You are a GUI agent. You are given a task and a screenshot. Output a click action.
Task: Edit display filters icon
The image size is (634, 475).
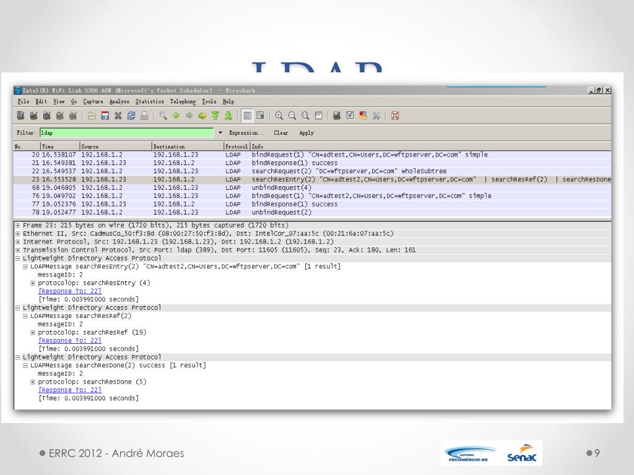point(350,116)
